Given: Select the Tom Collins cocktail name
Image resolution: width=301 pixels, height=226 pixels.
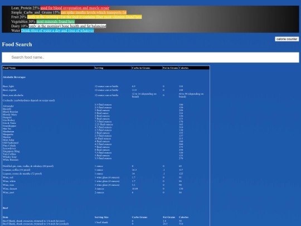Looking at the screenshot, I should click(x=9, y=154).
